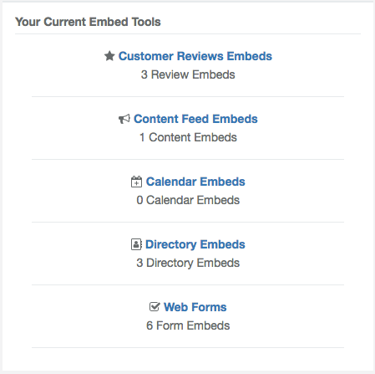Click the '0 Calendar Embeds' count text
Viewport: 375px width, 374px height.
pyautogui.click(x=188, y=200)
